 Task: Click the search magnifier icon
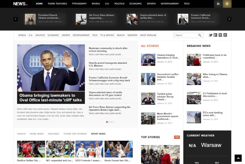coord(200,35)
